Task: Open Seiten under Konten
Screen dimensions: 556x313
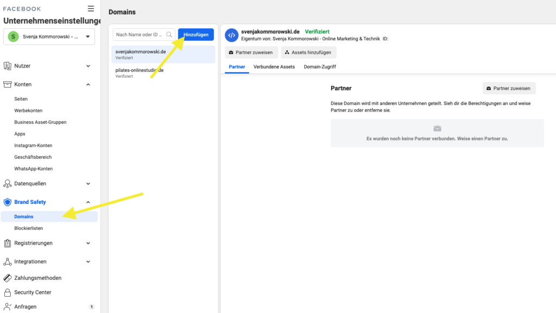Action: click(21, 99)
